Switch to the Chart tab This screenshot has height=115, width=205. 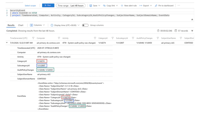pyautogui.click(x=21, y=25)
